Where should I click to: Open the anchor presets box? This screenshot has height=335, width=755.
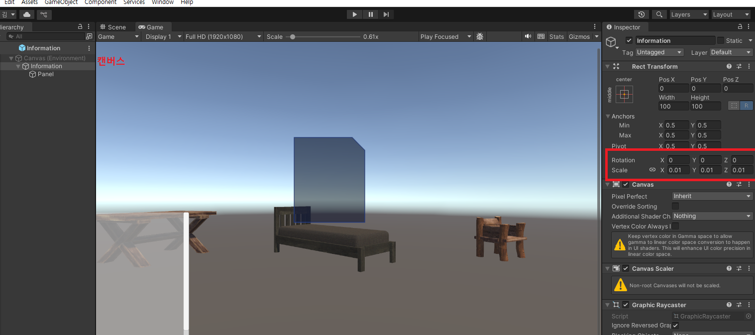(x=625, y=94)
